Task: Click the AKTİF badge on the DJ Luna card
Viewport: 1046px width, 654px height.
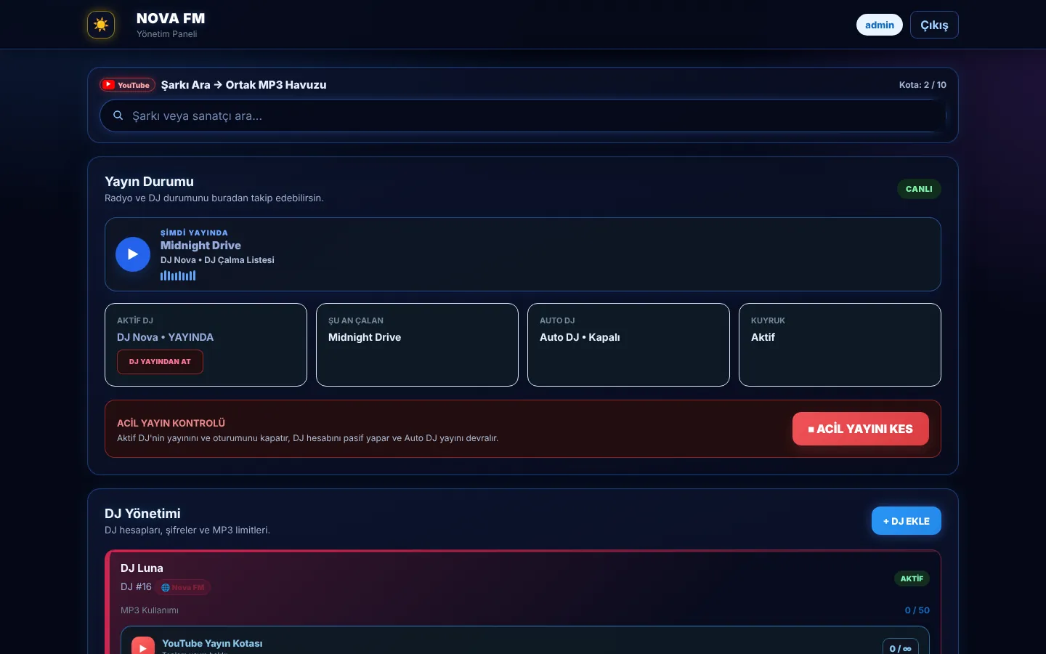Action: [x=912, y=578]
